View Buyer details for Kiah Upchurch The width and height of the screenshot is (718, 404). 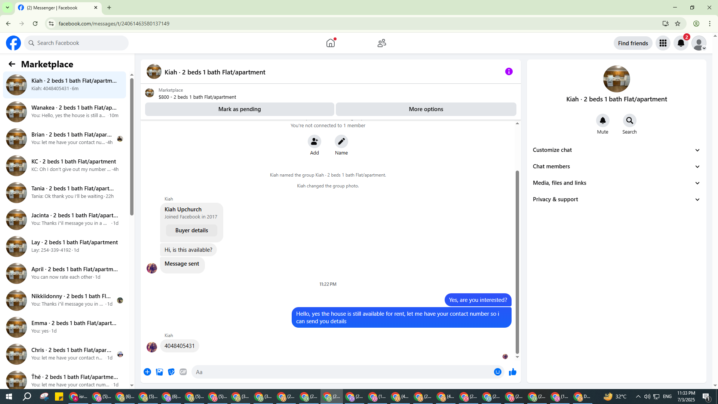point(191,230)
